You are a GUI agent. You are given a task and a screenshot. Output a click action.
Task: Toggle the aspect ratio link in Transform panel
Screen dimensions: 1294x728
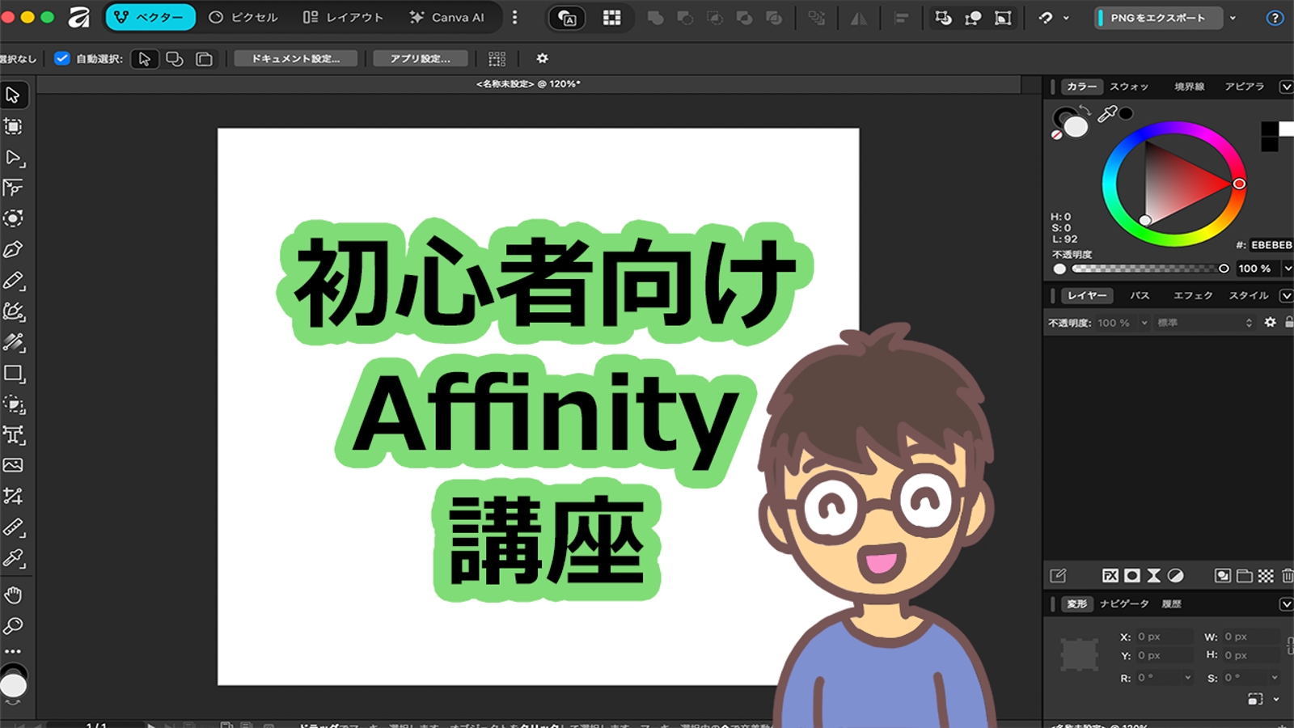point(1289,645)
